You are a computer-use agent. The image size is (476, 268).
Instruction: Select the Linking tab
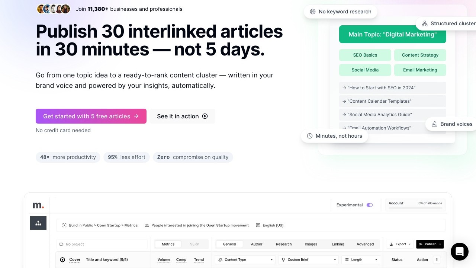(x=338, y=244)
